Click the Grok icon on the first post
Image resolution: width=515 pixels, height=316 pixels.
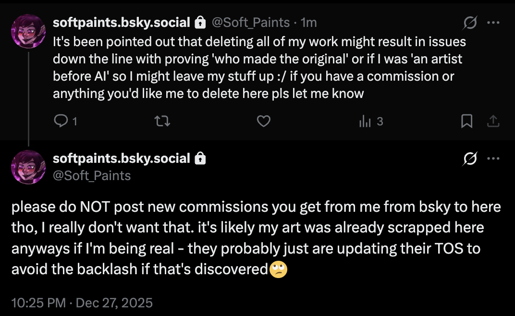[470, 23]
